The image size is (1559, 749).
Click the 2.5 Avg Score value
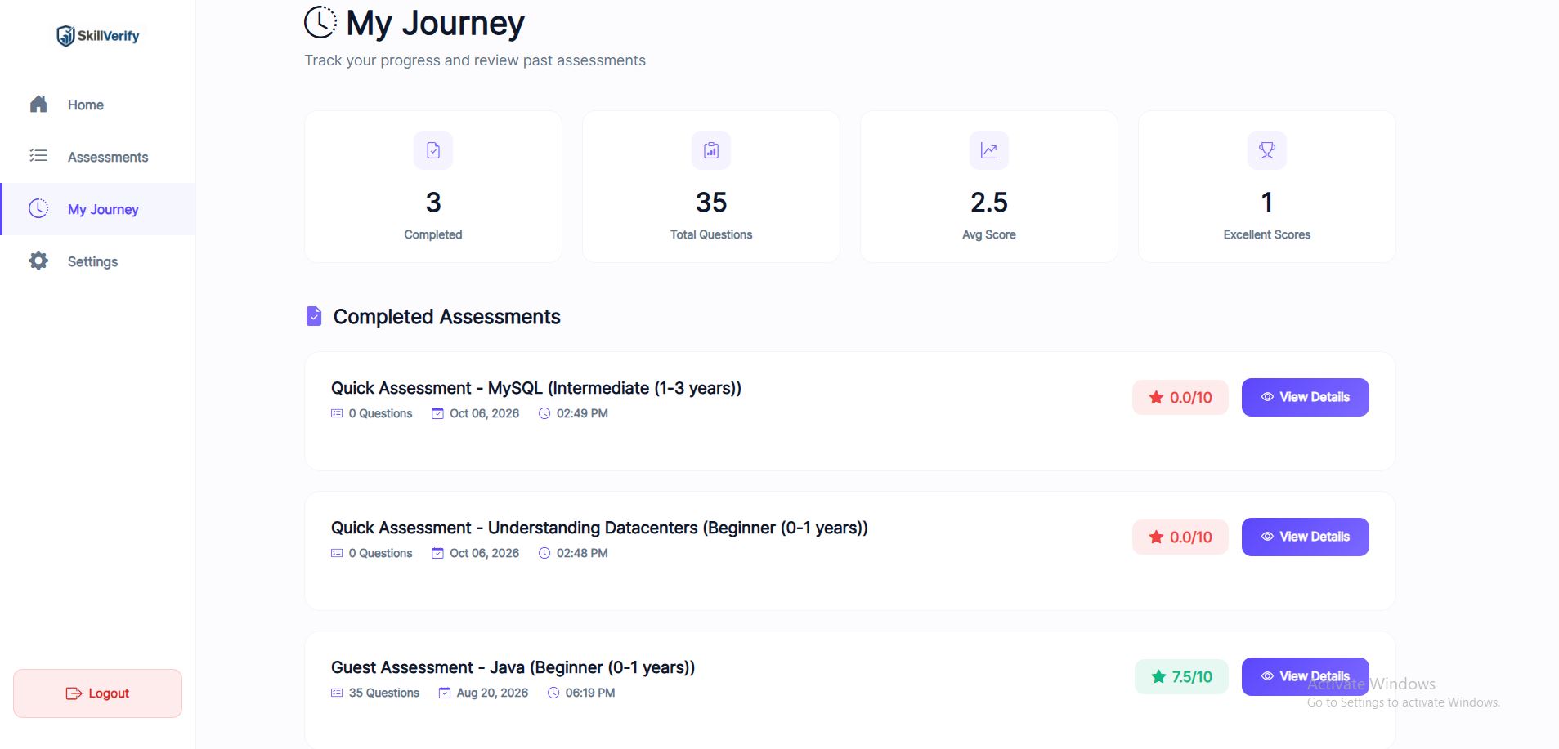pyautogui.click(x=989, y=203)
